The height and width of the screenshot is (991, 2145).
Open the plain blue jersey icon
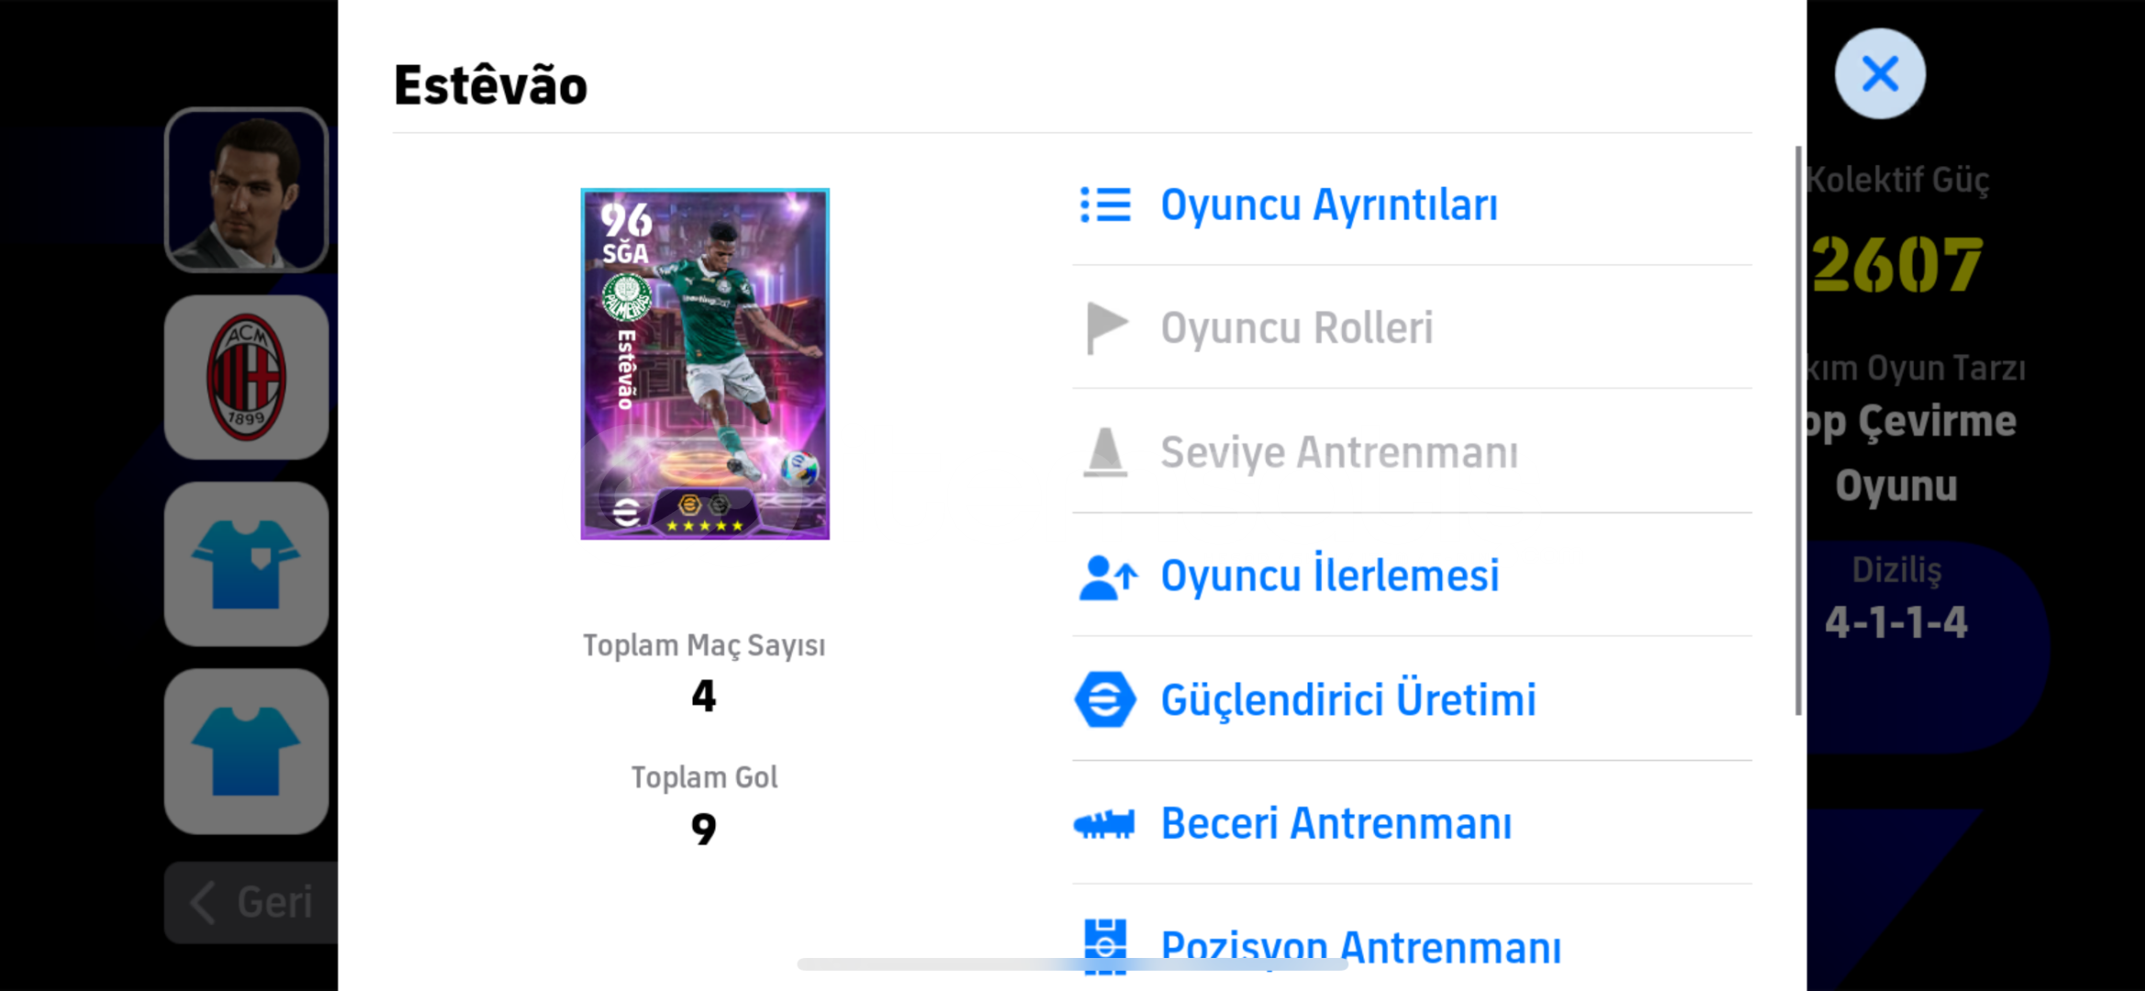pyautogui.click(x=246, y=752)
